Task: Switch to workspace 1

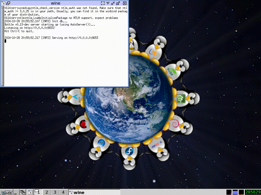Action: (x=38, y=192)
